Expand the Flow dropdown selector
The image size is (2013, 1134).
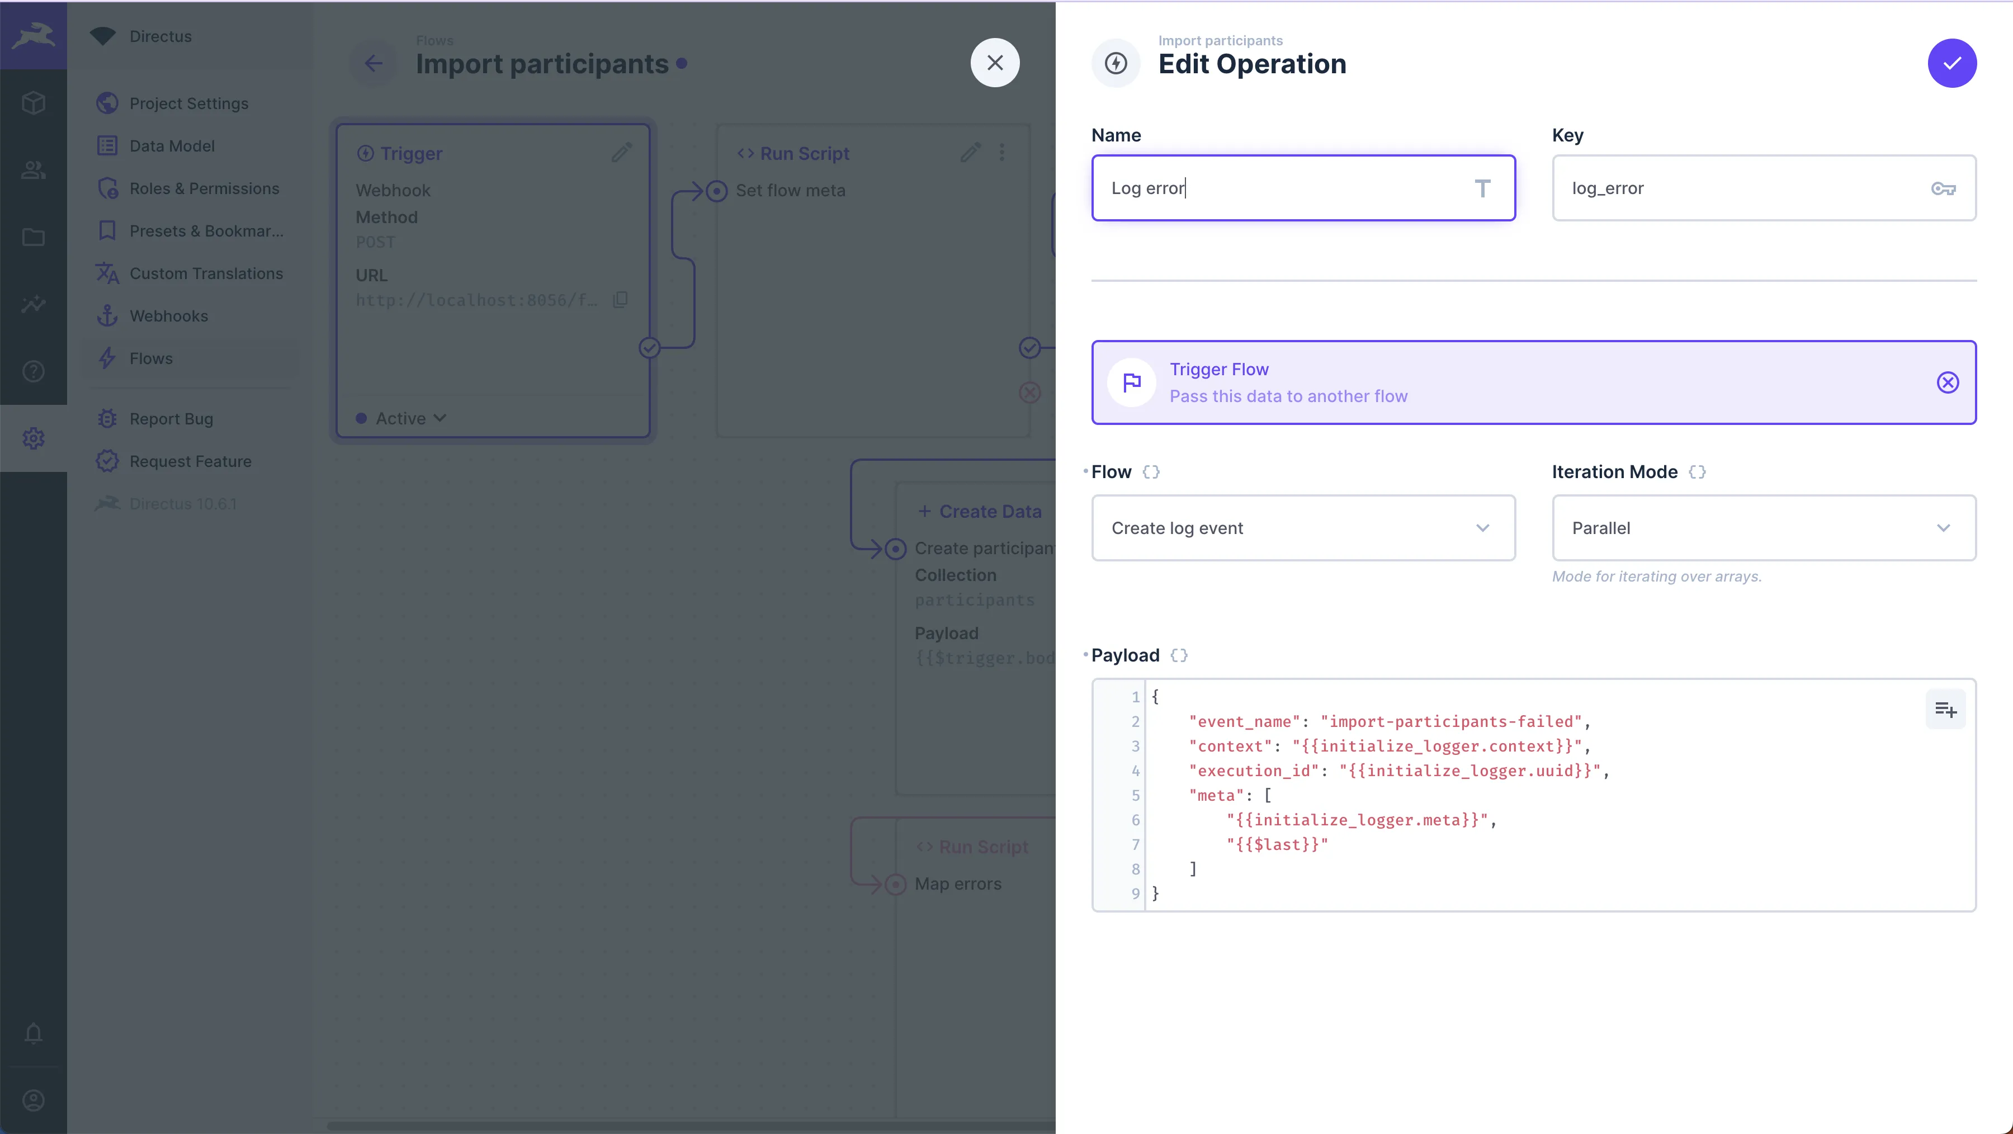(1302, 527)
